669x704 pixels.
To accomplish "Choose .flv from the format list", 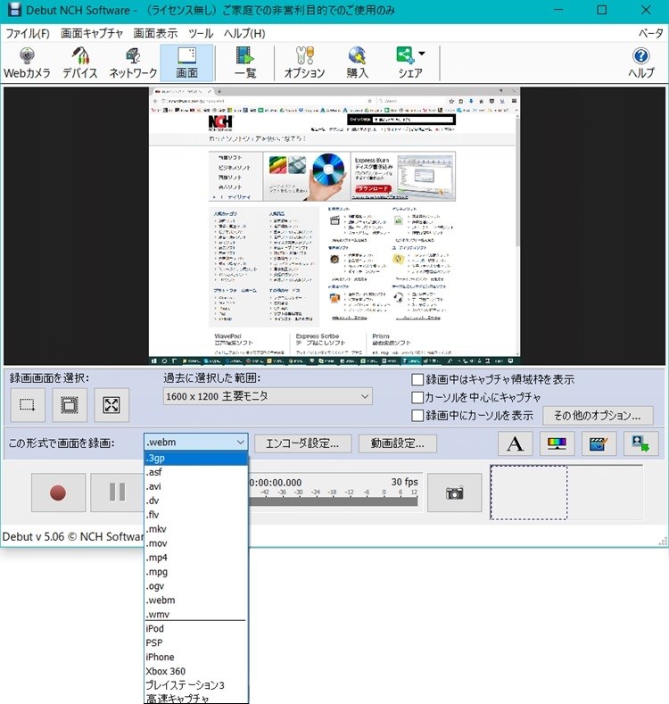I will tap(195, 515).
